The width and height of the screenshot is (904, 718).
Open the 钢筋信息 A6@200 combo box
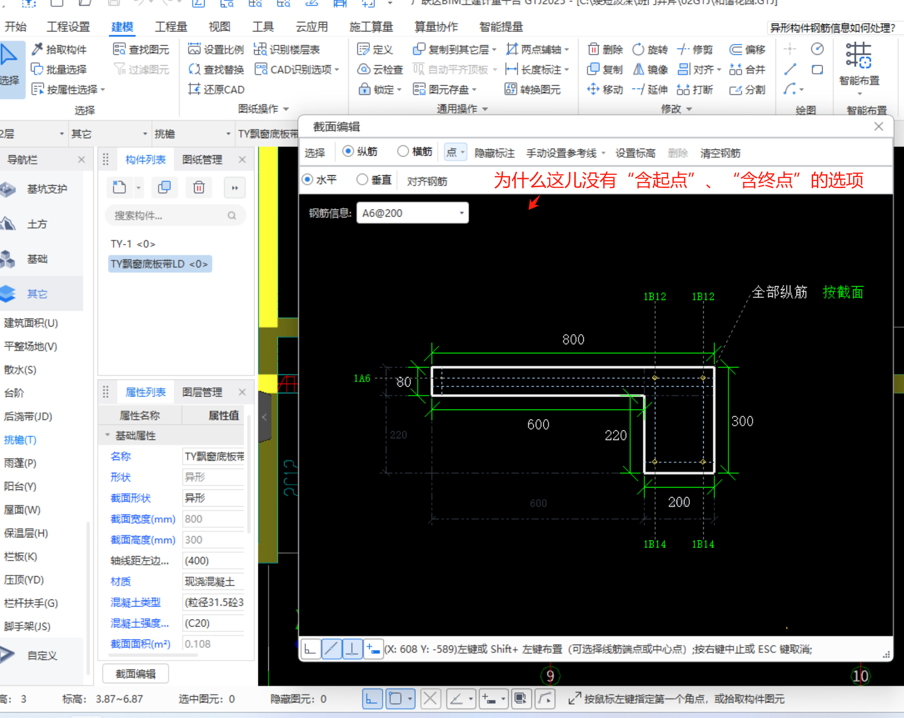(x=413, y=213)
